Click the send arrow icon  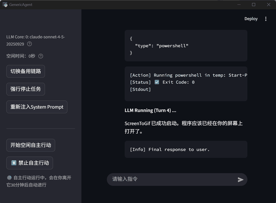point(241,180)
